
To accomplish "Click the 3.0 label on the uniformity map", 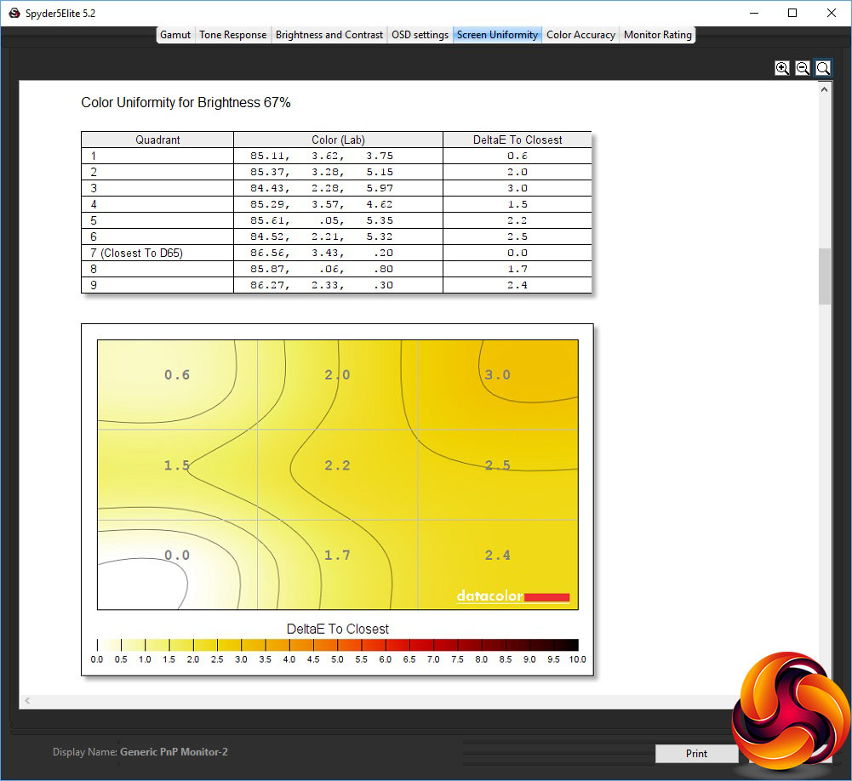I will (x=498, y=374).
